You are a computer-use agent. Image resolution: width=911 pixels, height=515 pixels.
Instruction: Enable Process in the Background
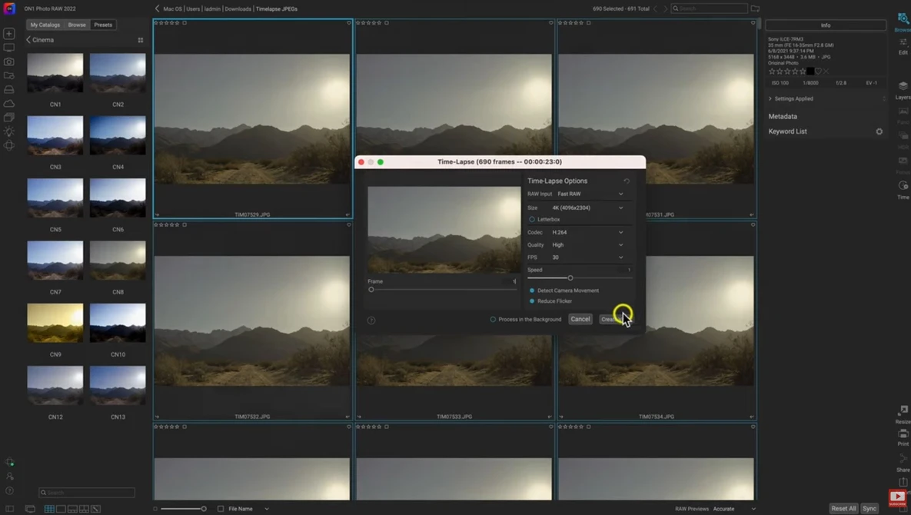(x=493, y=319)
